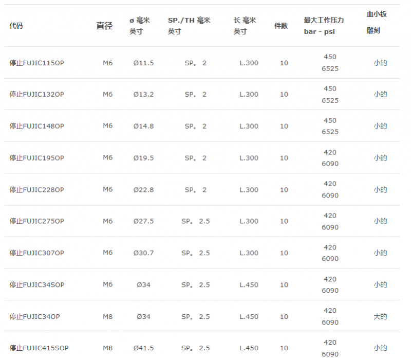Click the 代码 column header

16,26
